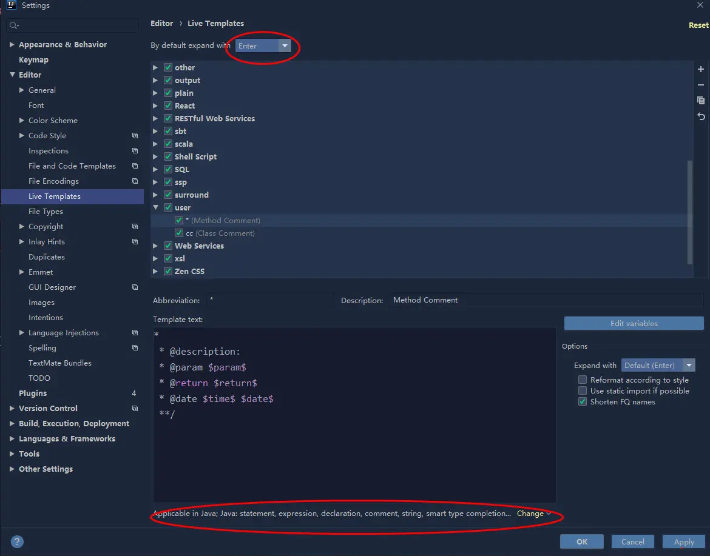
Task: Click the project-level icon beside Copyright
Action: [x=135, y=227]
